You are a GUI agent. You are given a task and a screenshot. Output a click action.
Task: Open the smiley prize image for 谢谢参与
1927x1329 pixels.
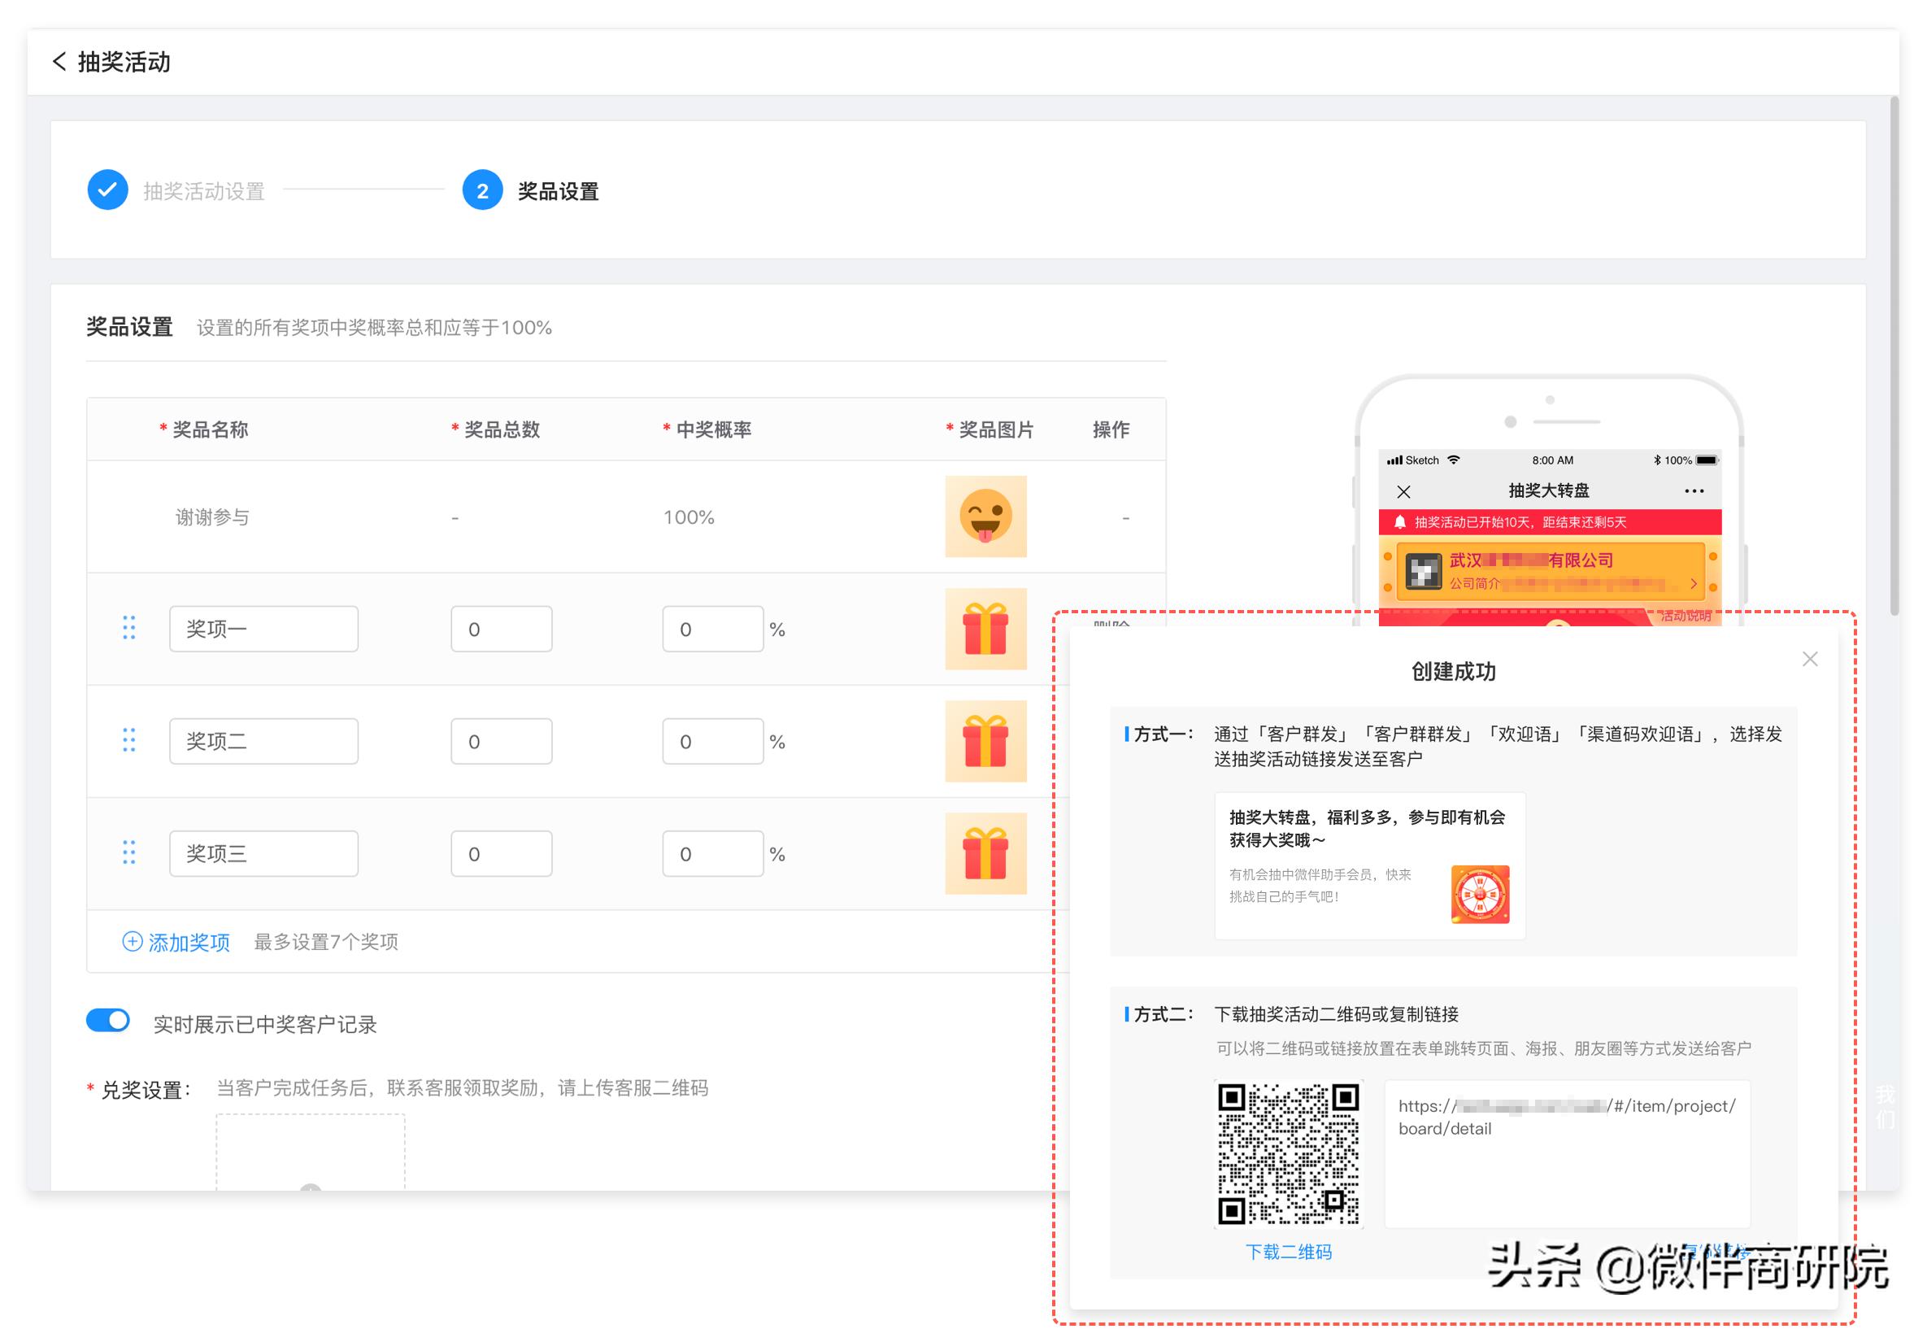986,517
